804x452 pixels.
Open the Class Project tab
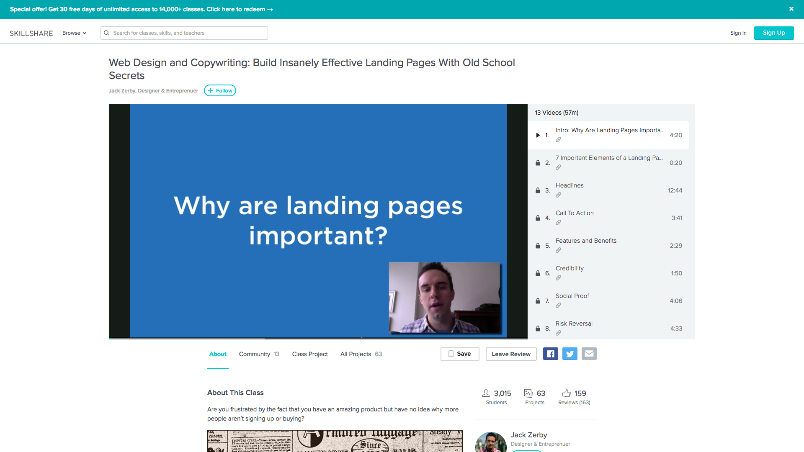[x=310, y=354]
